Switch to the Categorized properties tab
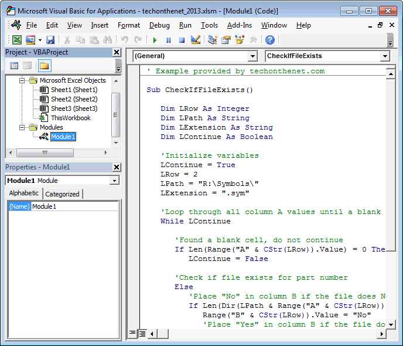Screen dimensions: 403x346 [x=63, y=194]
